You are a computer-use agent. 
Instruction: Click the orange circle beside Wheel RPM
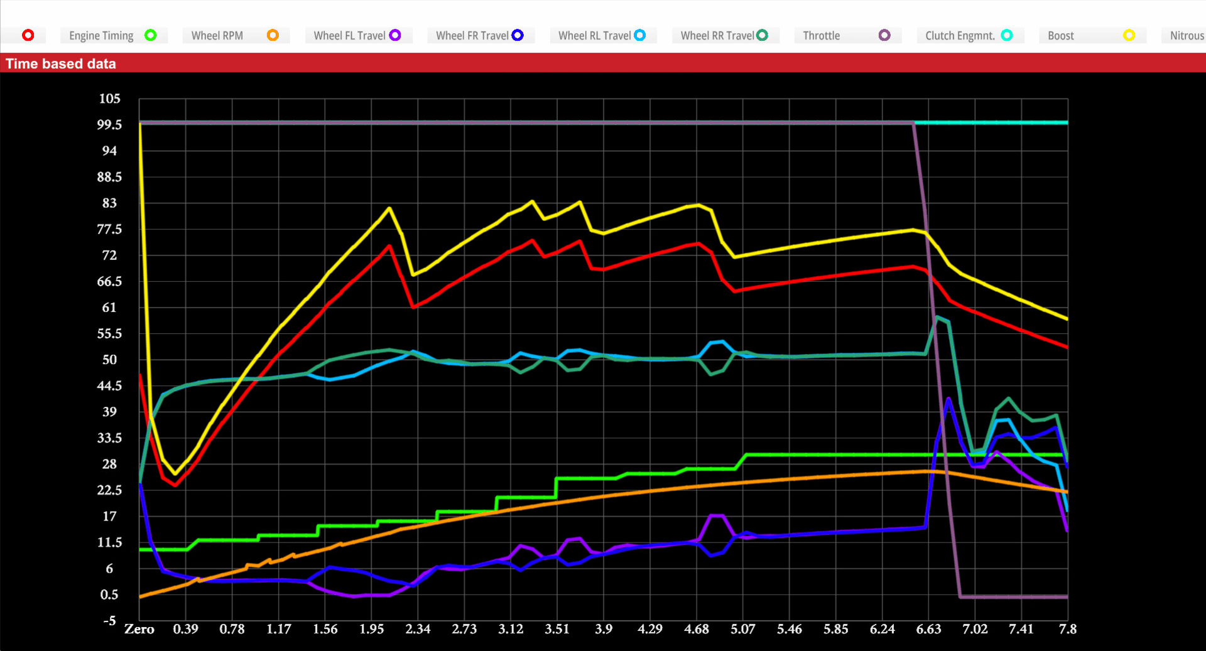[x=273, y=35]
